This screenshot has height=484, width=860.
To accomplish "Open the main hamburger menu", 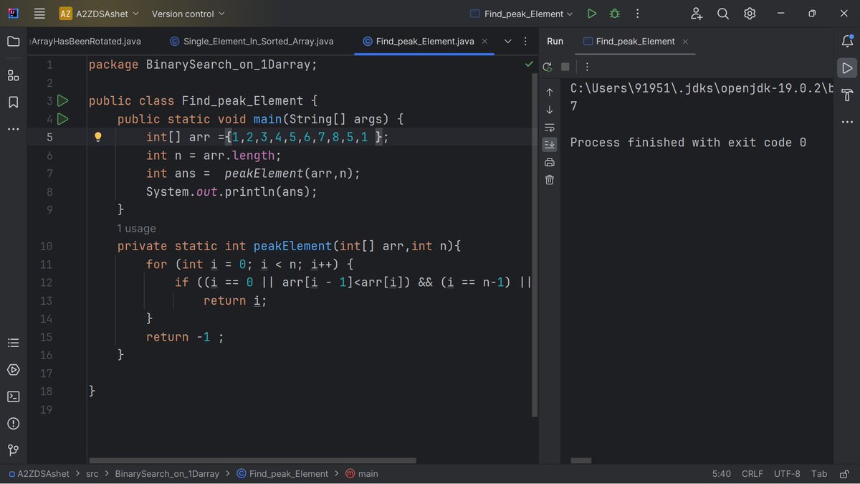I will pyautogui.click(x=39, y=14).
